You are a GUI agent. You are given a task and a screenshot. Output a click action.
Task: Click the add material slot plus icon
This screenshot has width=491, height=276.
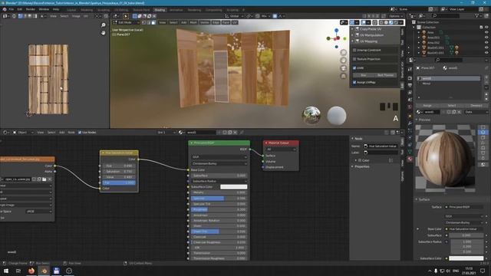pyautogui.click(x=486, y=77)
